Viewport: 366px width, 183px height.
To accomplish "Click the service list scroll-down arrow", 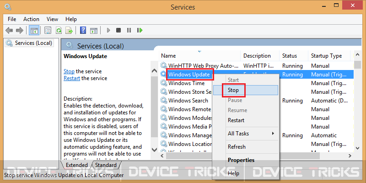I will pos(357,148).
